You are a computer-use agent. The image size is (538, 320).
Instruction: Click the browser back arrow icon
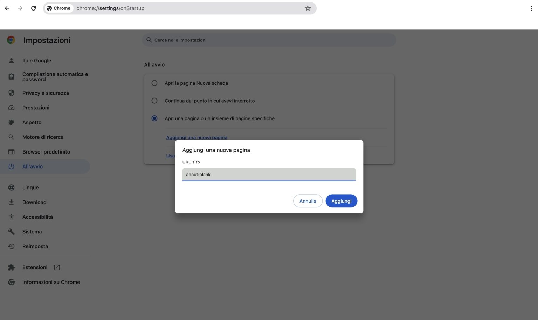point(7,8)
